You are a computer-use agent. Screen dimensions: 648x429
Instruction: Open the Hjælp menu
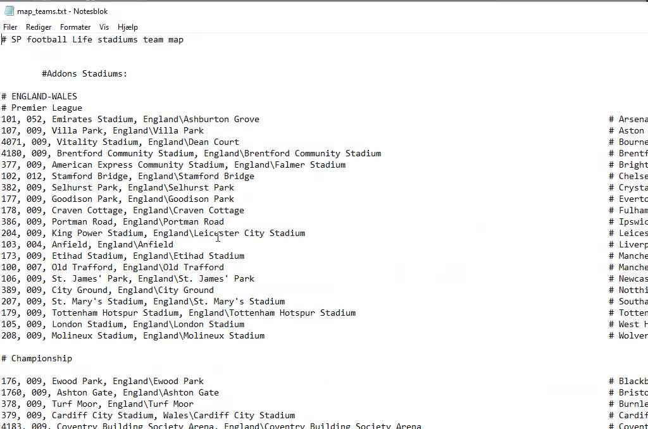coord(127,27)
